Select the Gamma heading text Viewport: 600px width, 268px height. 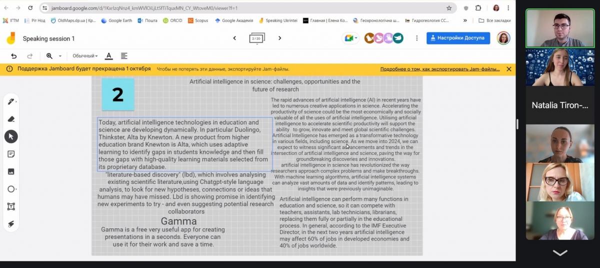178,221
